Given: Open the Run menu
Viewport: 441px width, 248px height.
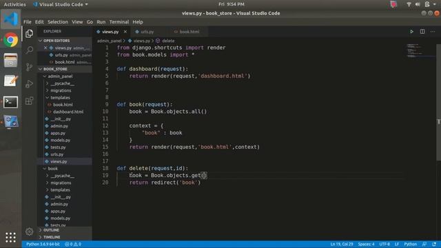Looking at the screenshot, I should coord(101,22).
